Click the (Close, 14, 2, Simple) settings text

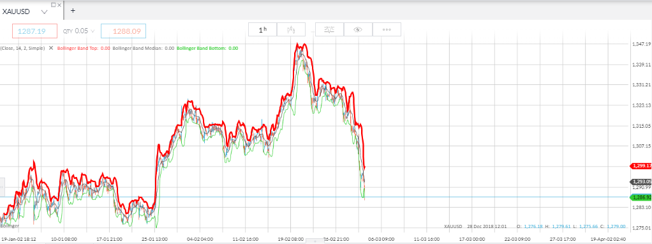click(22, 49)
